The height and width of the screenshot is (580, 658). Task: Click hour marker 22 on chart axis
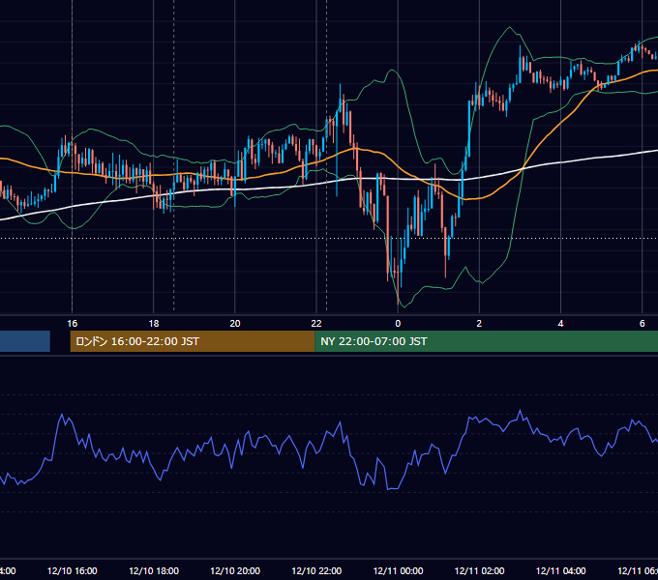(316, 323)
